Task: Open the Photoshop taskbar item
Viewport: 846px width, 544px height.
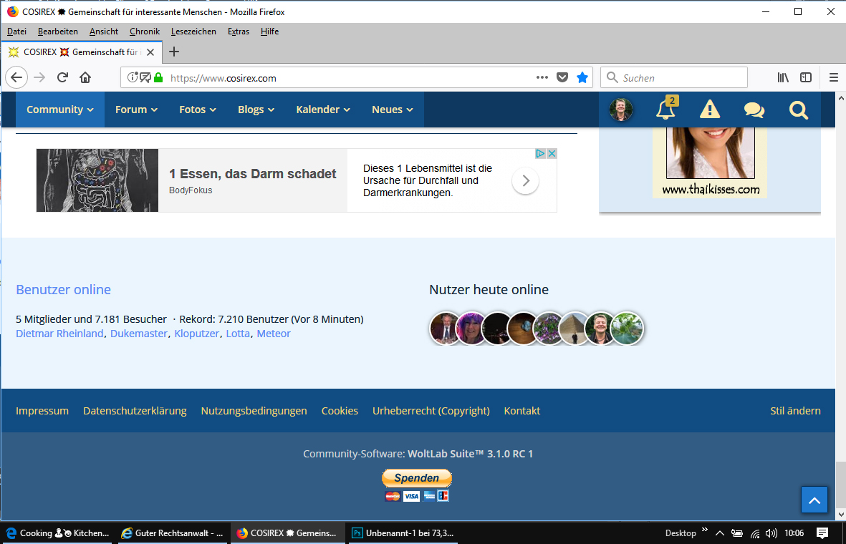Action: pyautogui.click(x=404, y=533)
